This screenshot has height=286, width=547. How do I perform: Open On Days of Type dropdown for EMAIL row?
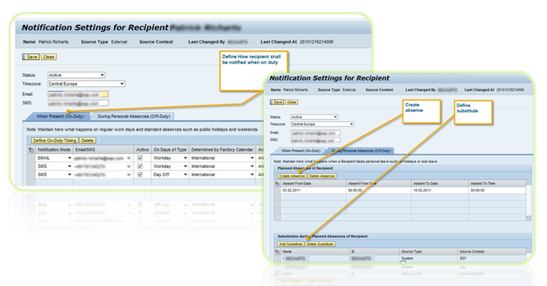point(185,158)
